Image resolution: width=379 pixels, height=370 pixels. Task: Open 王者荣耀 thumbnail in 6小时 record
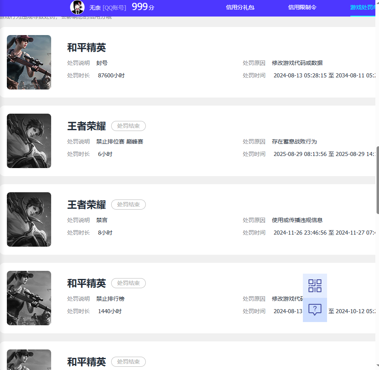coord(29,141)
